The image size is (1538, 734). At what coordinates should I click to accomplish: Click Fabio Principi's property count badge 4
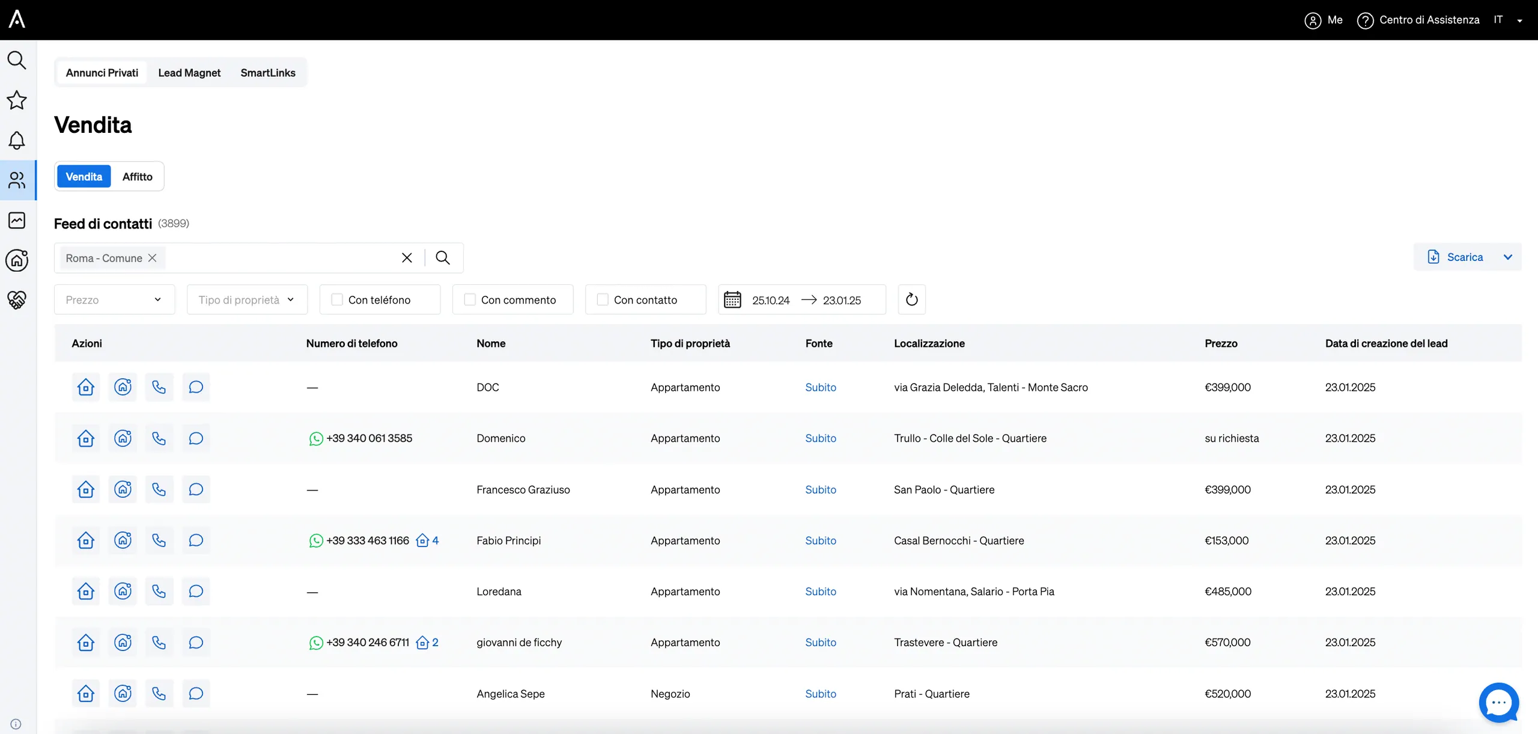click(x=427, y=540)
